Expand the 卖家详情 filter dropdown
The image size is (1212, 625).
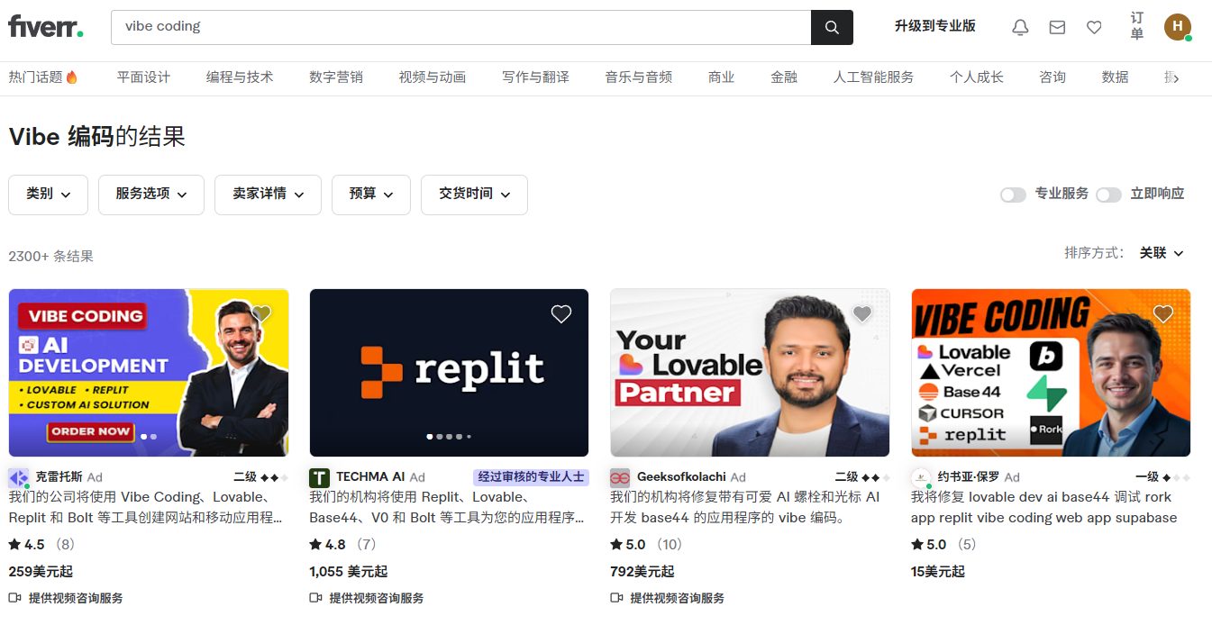(268, 195)
